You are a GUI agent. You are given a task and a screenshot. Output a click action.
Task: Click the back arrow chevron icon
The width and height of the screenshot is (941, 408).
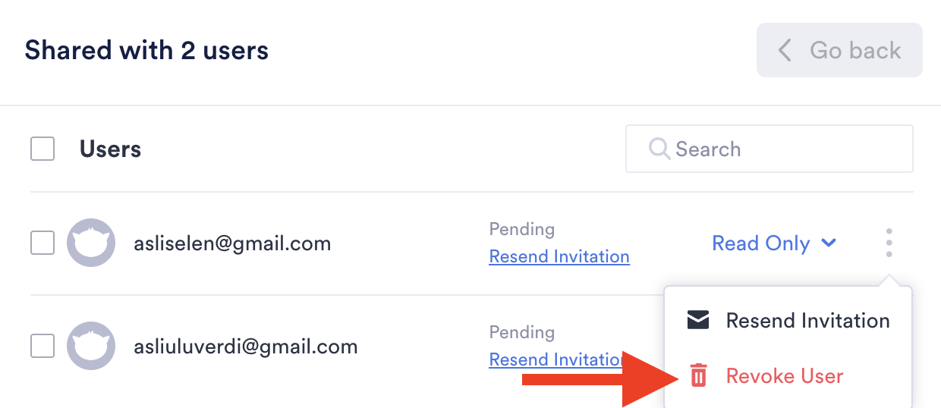(x=785, y=51)
